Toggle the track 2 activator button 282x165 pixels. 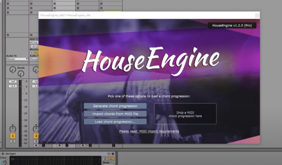36,136
